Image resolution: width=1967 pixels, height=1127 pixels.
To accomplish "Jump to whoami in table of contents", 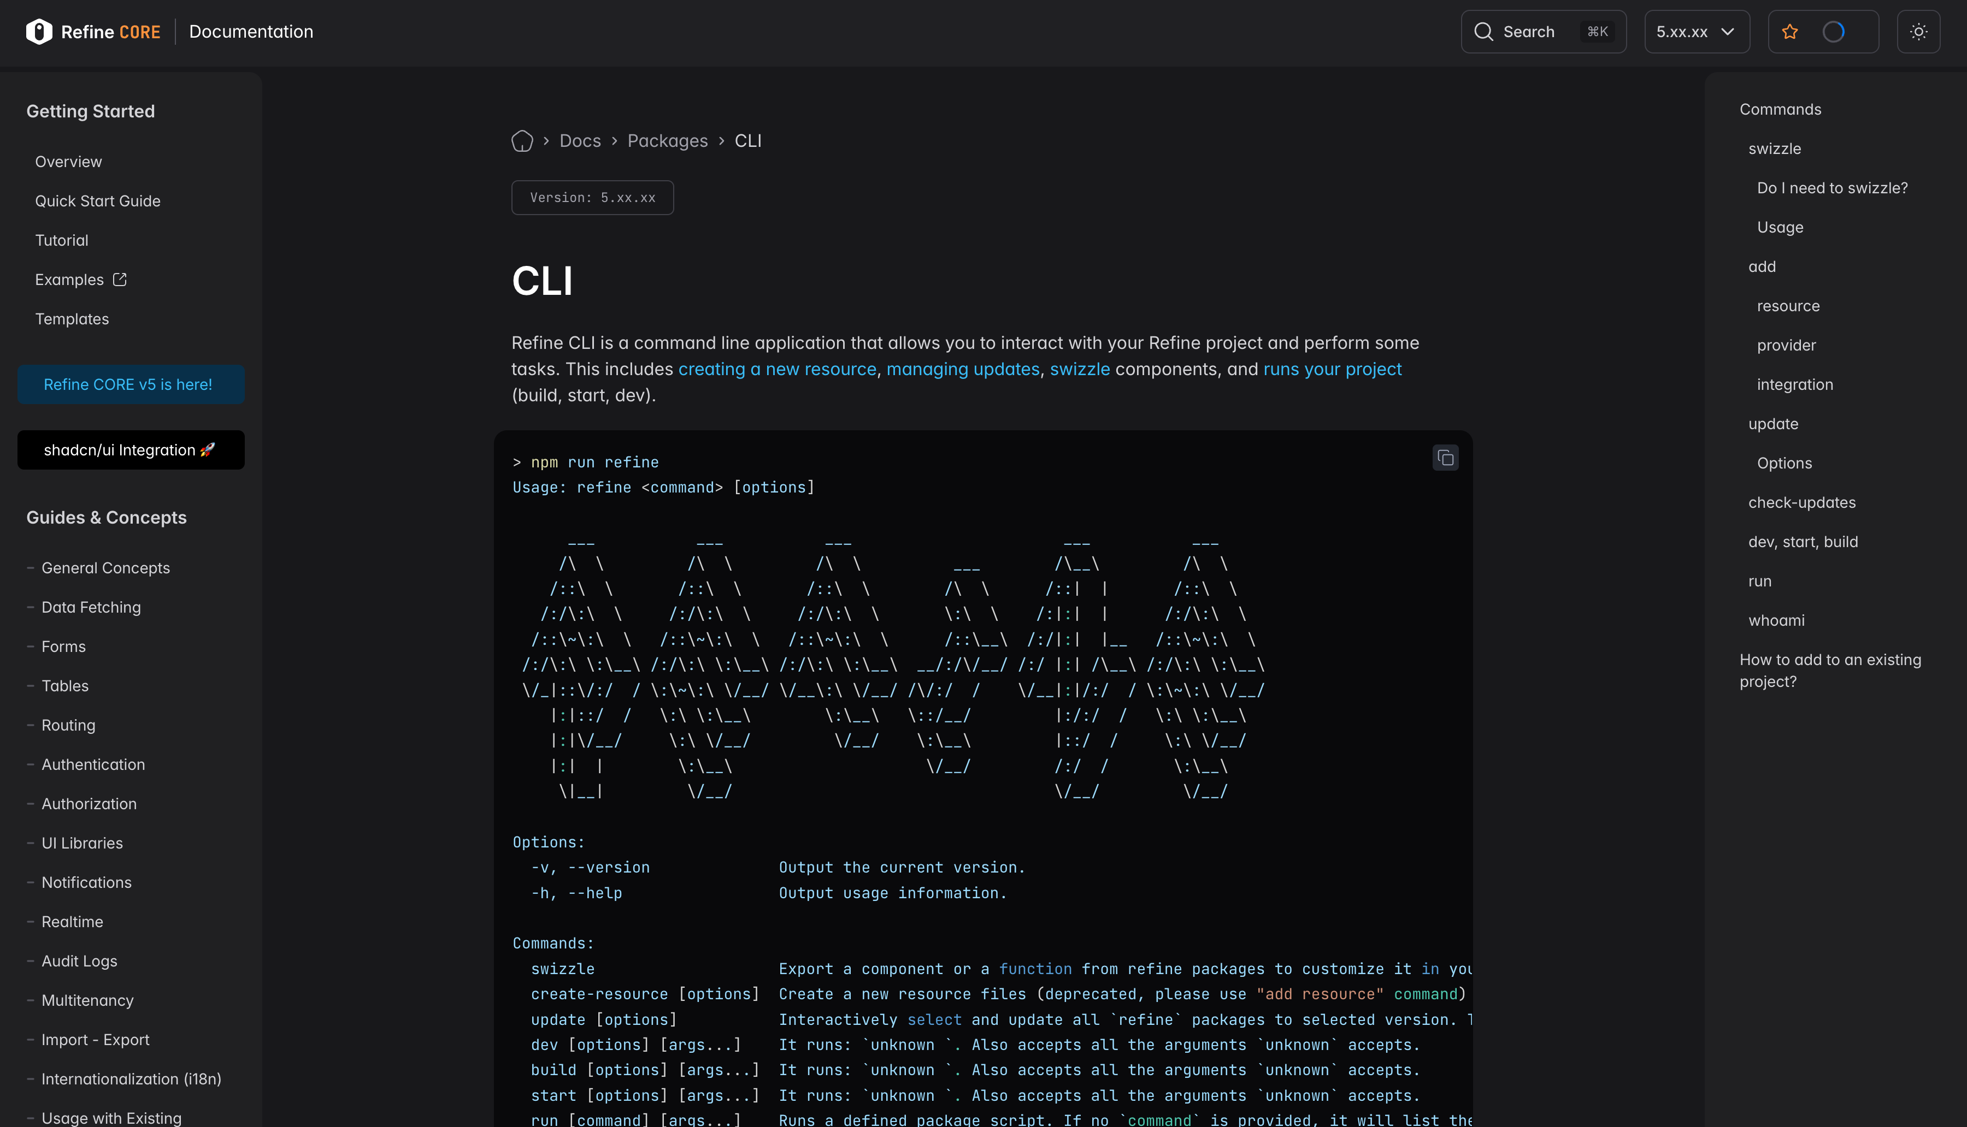I will point(1776,621).
